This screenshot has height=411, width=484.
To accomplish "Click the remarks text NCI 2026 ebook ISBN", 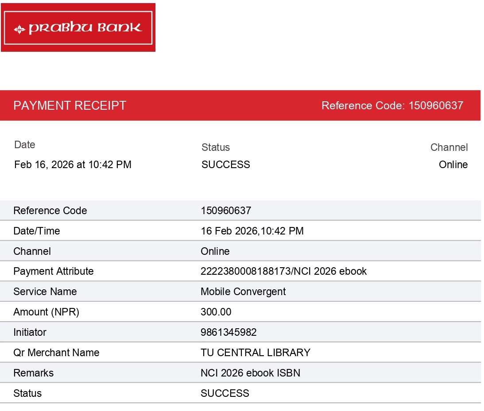I will point(250,373).
